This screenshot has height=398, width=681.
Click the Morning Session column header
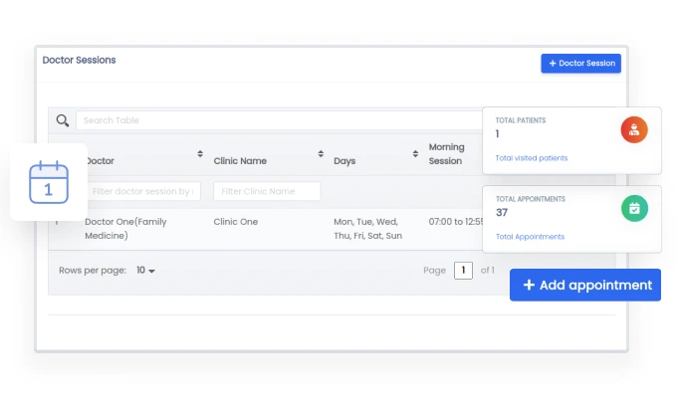446,154
